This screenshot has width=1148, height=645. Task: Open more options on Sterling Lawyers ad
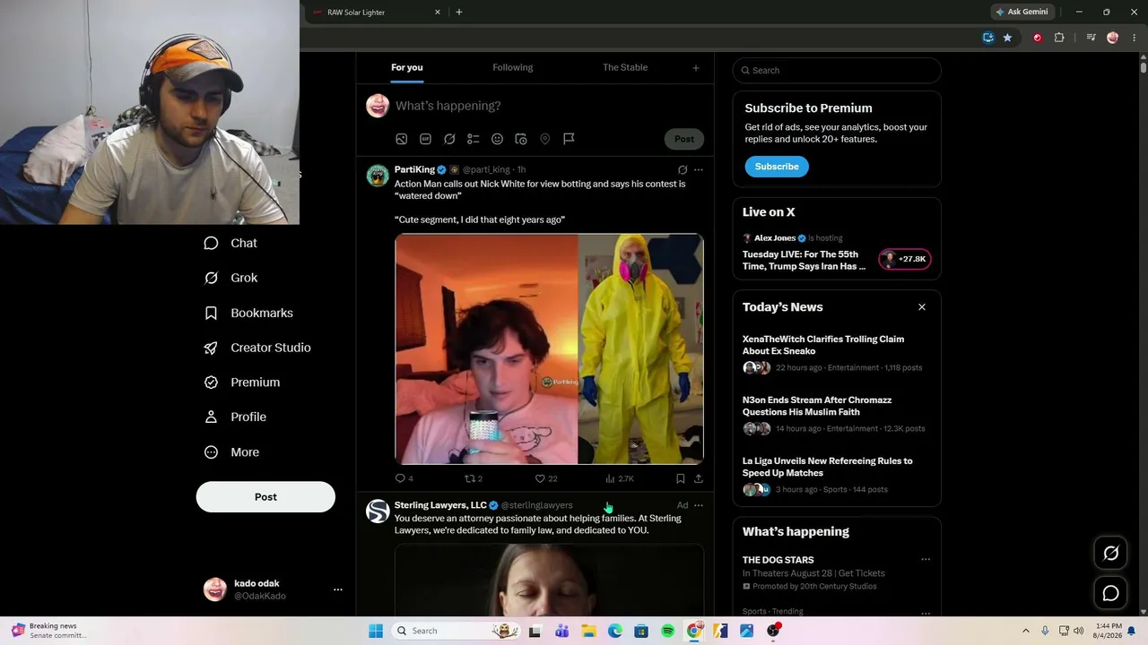point(699,505)
